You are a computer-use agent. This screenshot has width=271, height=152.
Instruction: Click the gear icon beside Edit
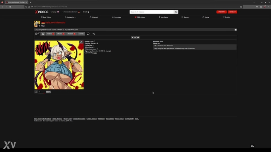pyautogui.click(x=138, y=37)
